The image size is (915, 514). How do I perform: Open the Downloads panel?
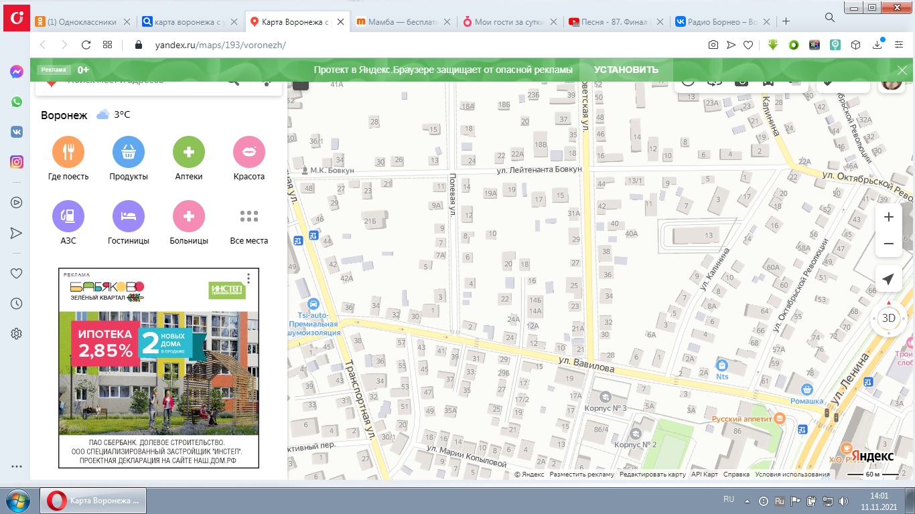877,45
